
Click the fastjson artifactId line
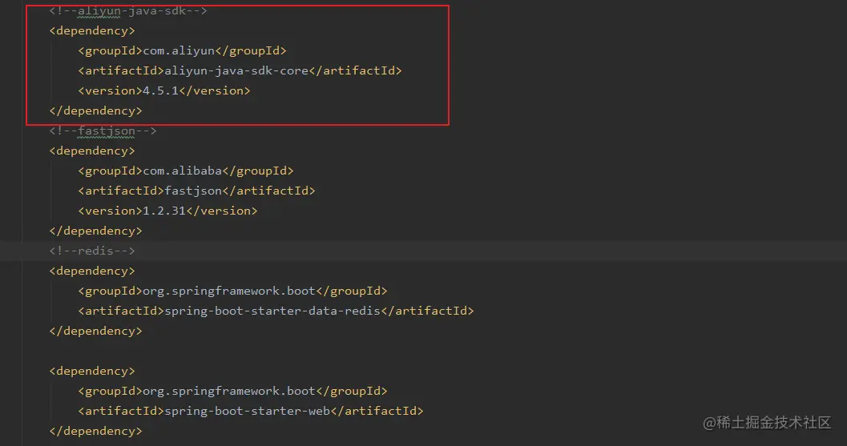(196, 191)
